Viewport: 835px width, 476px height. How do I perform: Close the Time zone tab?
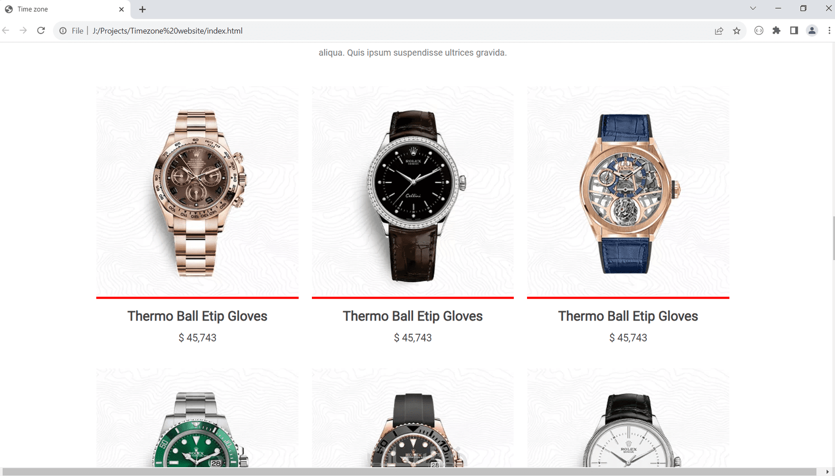121,9
